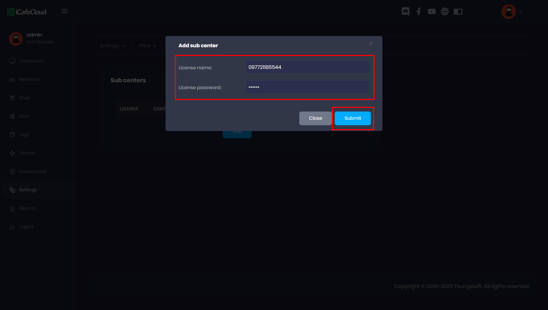Open the YouTube icon in the header
The width and height of the screenshot is (548, 310).
pyautogui.click(x=432, y=12)
